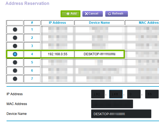This screenshot has height=125, width=159.
Task: Click row number 7 cell
Action: click(x=32, y=79)
